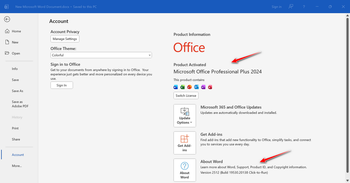Click the Product Activated text

190,65
